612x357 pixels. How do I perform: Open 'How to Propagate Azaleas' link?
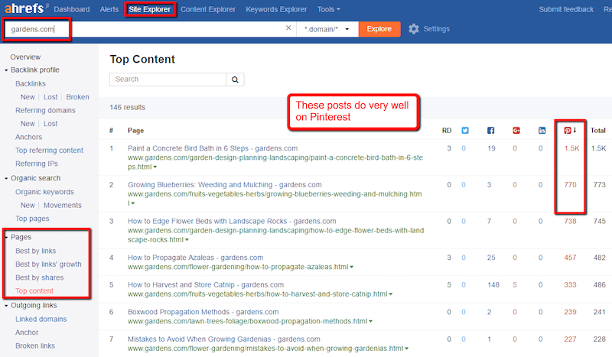click(x=196, y=258)
